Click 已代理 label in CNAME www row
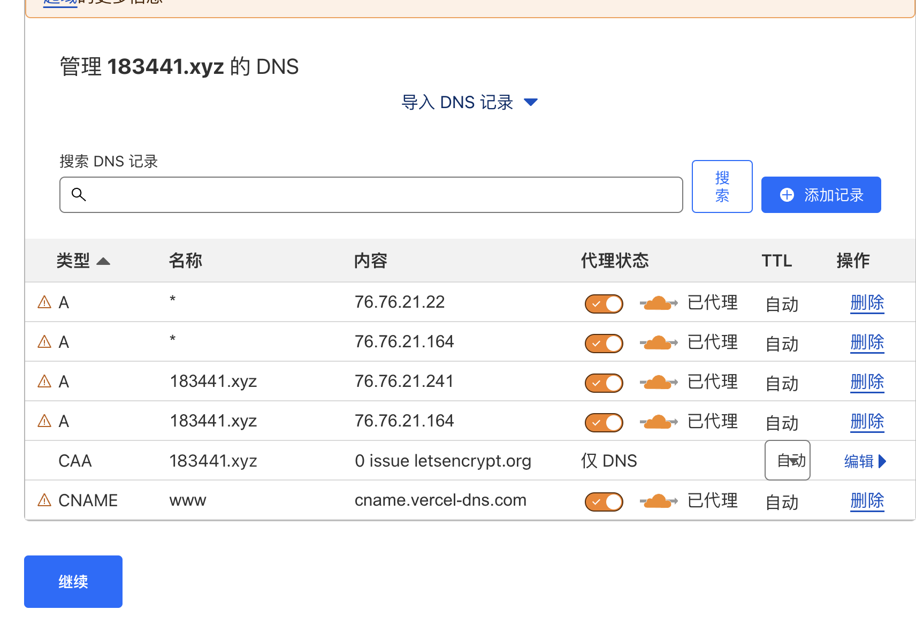 [x=712, y=501]
